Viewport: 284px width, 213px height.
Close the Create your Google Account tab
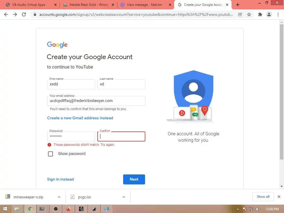click(x=227, y=5)
